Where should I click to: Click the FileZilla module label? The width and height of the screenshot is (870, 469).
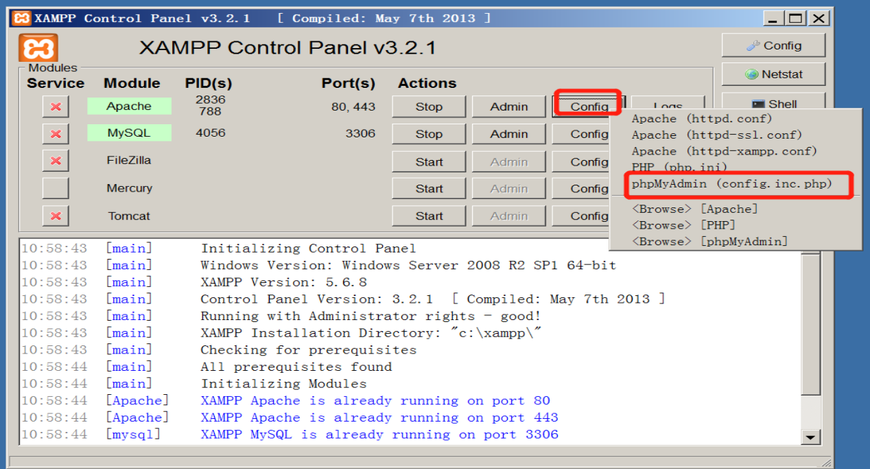[129, 160]
